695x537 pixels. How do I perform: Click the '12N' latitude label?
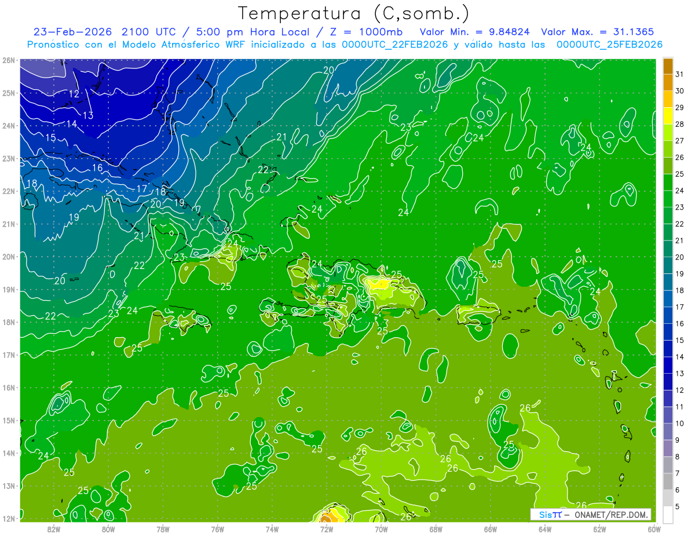8,518
